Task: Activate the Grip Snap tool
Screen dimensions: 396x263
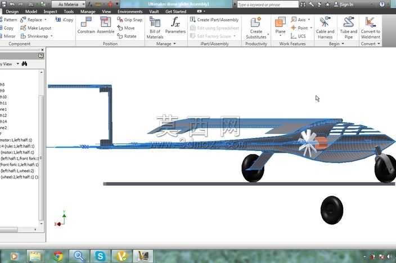Action: coord(130,20)
